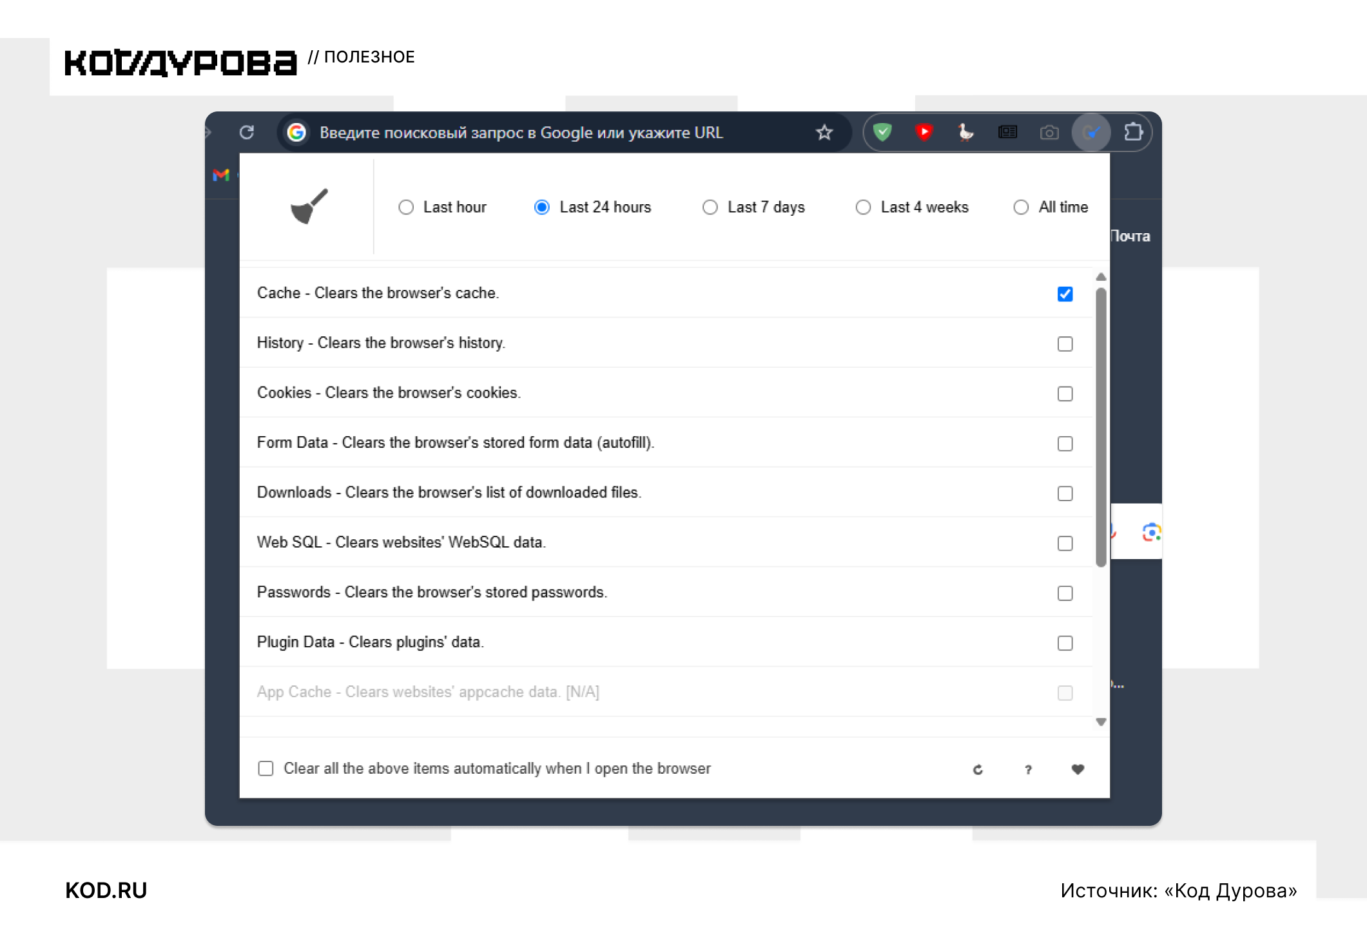Screen dimensions: 1367x936
Task: Click the Form Data autofill description text
Action: click(x=456, y=443)
